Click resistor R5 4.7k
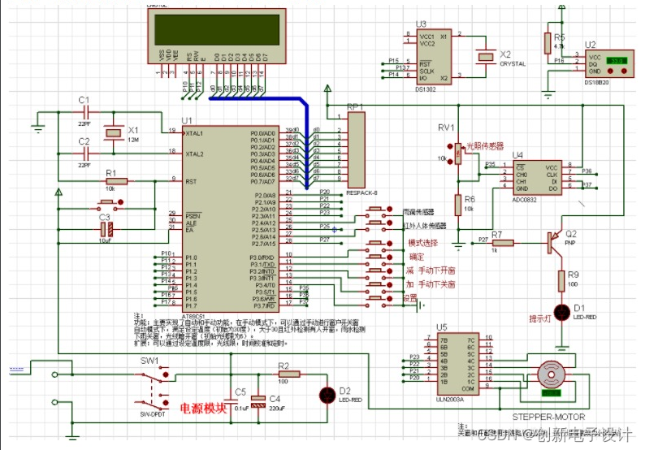 (548, 43)
